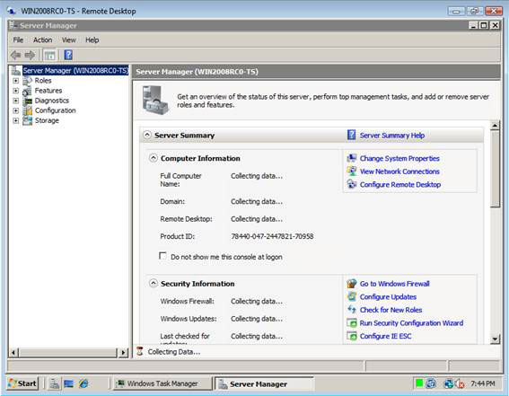This screenshot has height=396, width=509.
Task: Expand the Features tree node
Action: tap(15, 91)
